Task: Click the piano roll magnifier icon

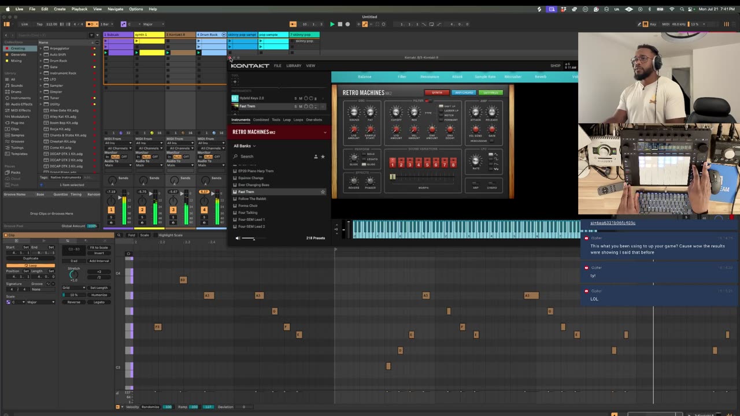Action: click(x=119, y=235)
